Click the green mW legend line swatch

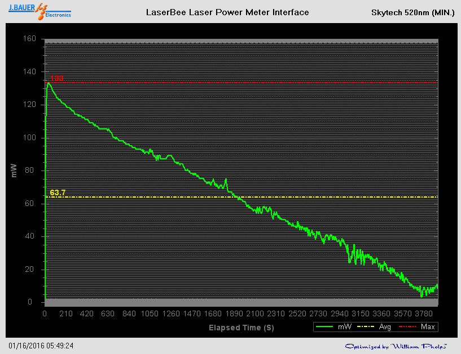326,326
